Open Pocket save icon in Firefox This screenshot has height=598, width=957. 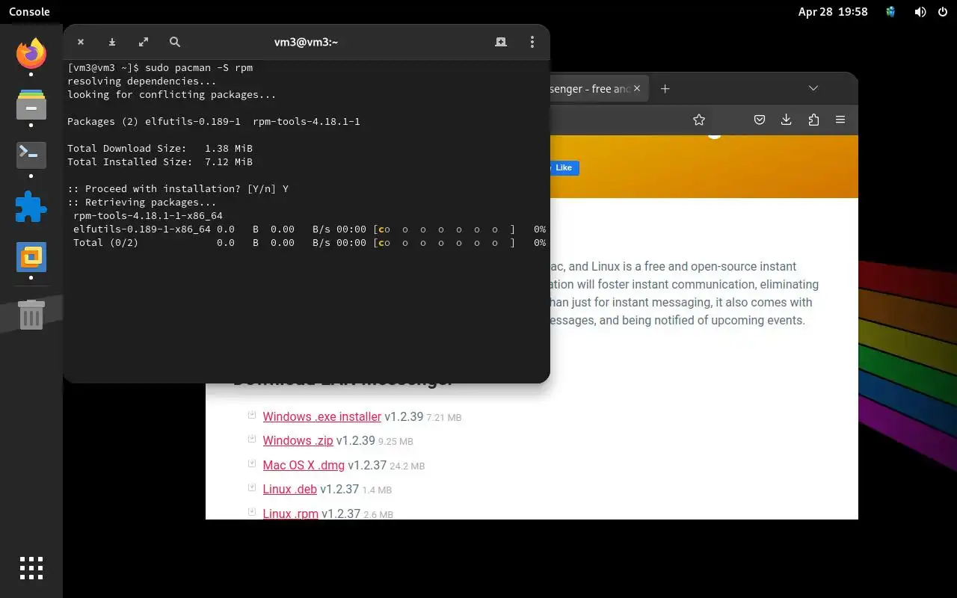click(x=760, y=120)
